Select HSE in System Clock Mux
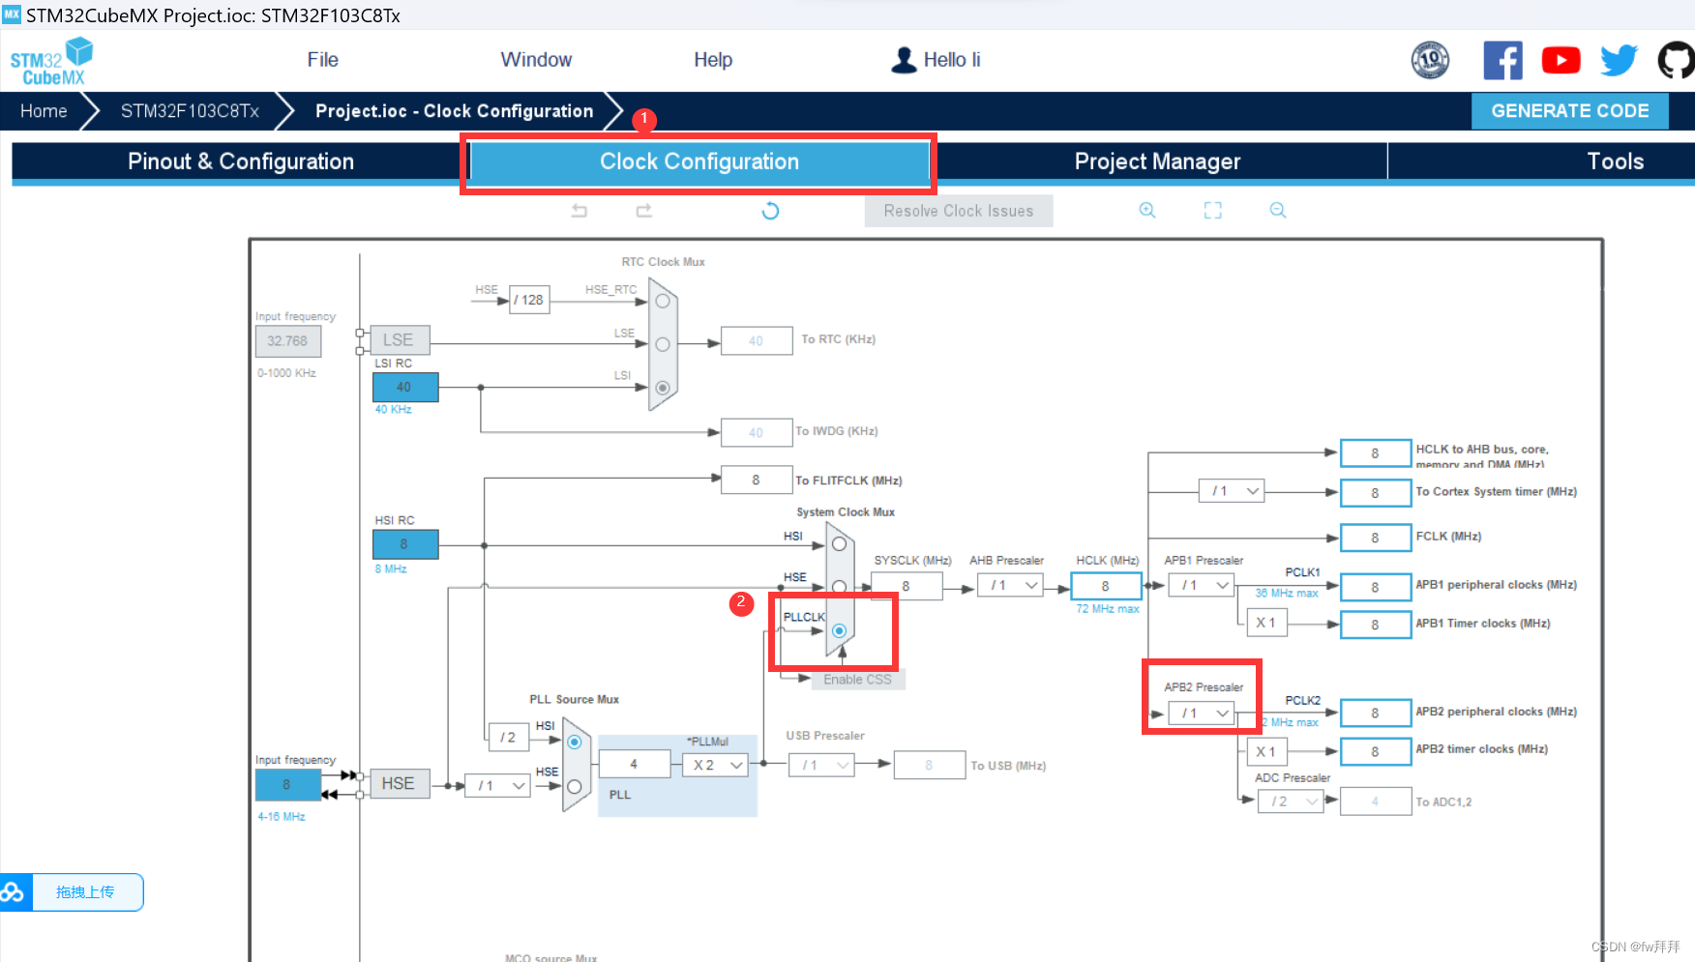The image size is (1695, 962). coord(840,587)
